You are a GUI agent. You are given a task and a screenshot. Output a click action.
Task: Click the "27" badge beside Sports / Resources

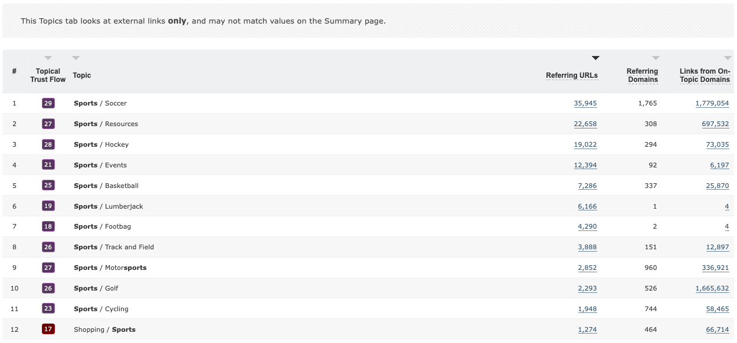coord(48,123)
